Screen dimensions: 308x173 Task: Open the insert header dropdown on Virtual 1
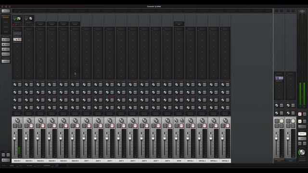(x=191, y=29)
